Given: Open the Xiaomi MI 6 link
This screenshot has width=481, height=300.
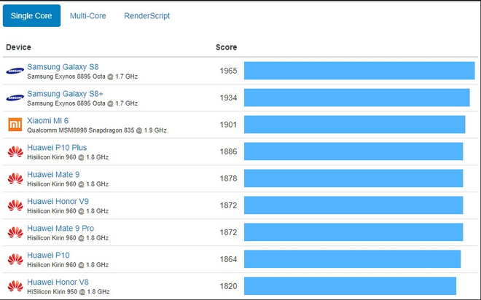Looking at the screenshot, I should [x=48, y=121].
